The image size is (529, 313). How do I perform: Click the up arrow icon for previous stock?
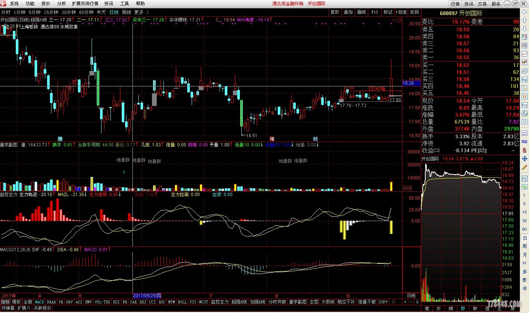(524, 21)
